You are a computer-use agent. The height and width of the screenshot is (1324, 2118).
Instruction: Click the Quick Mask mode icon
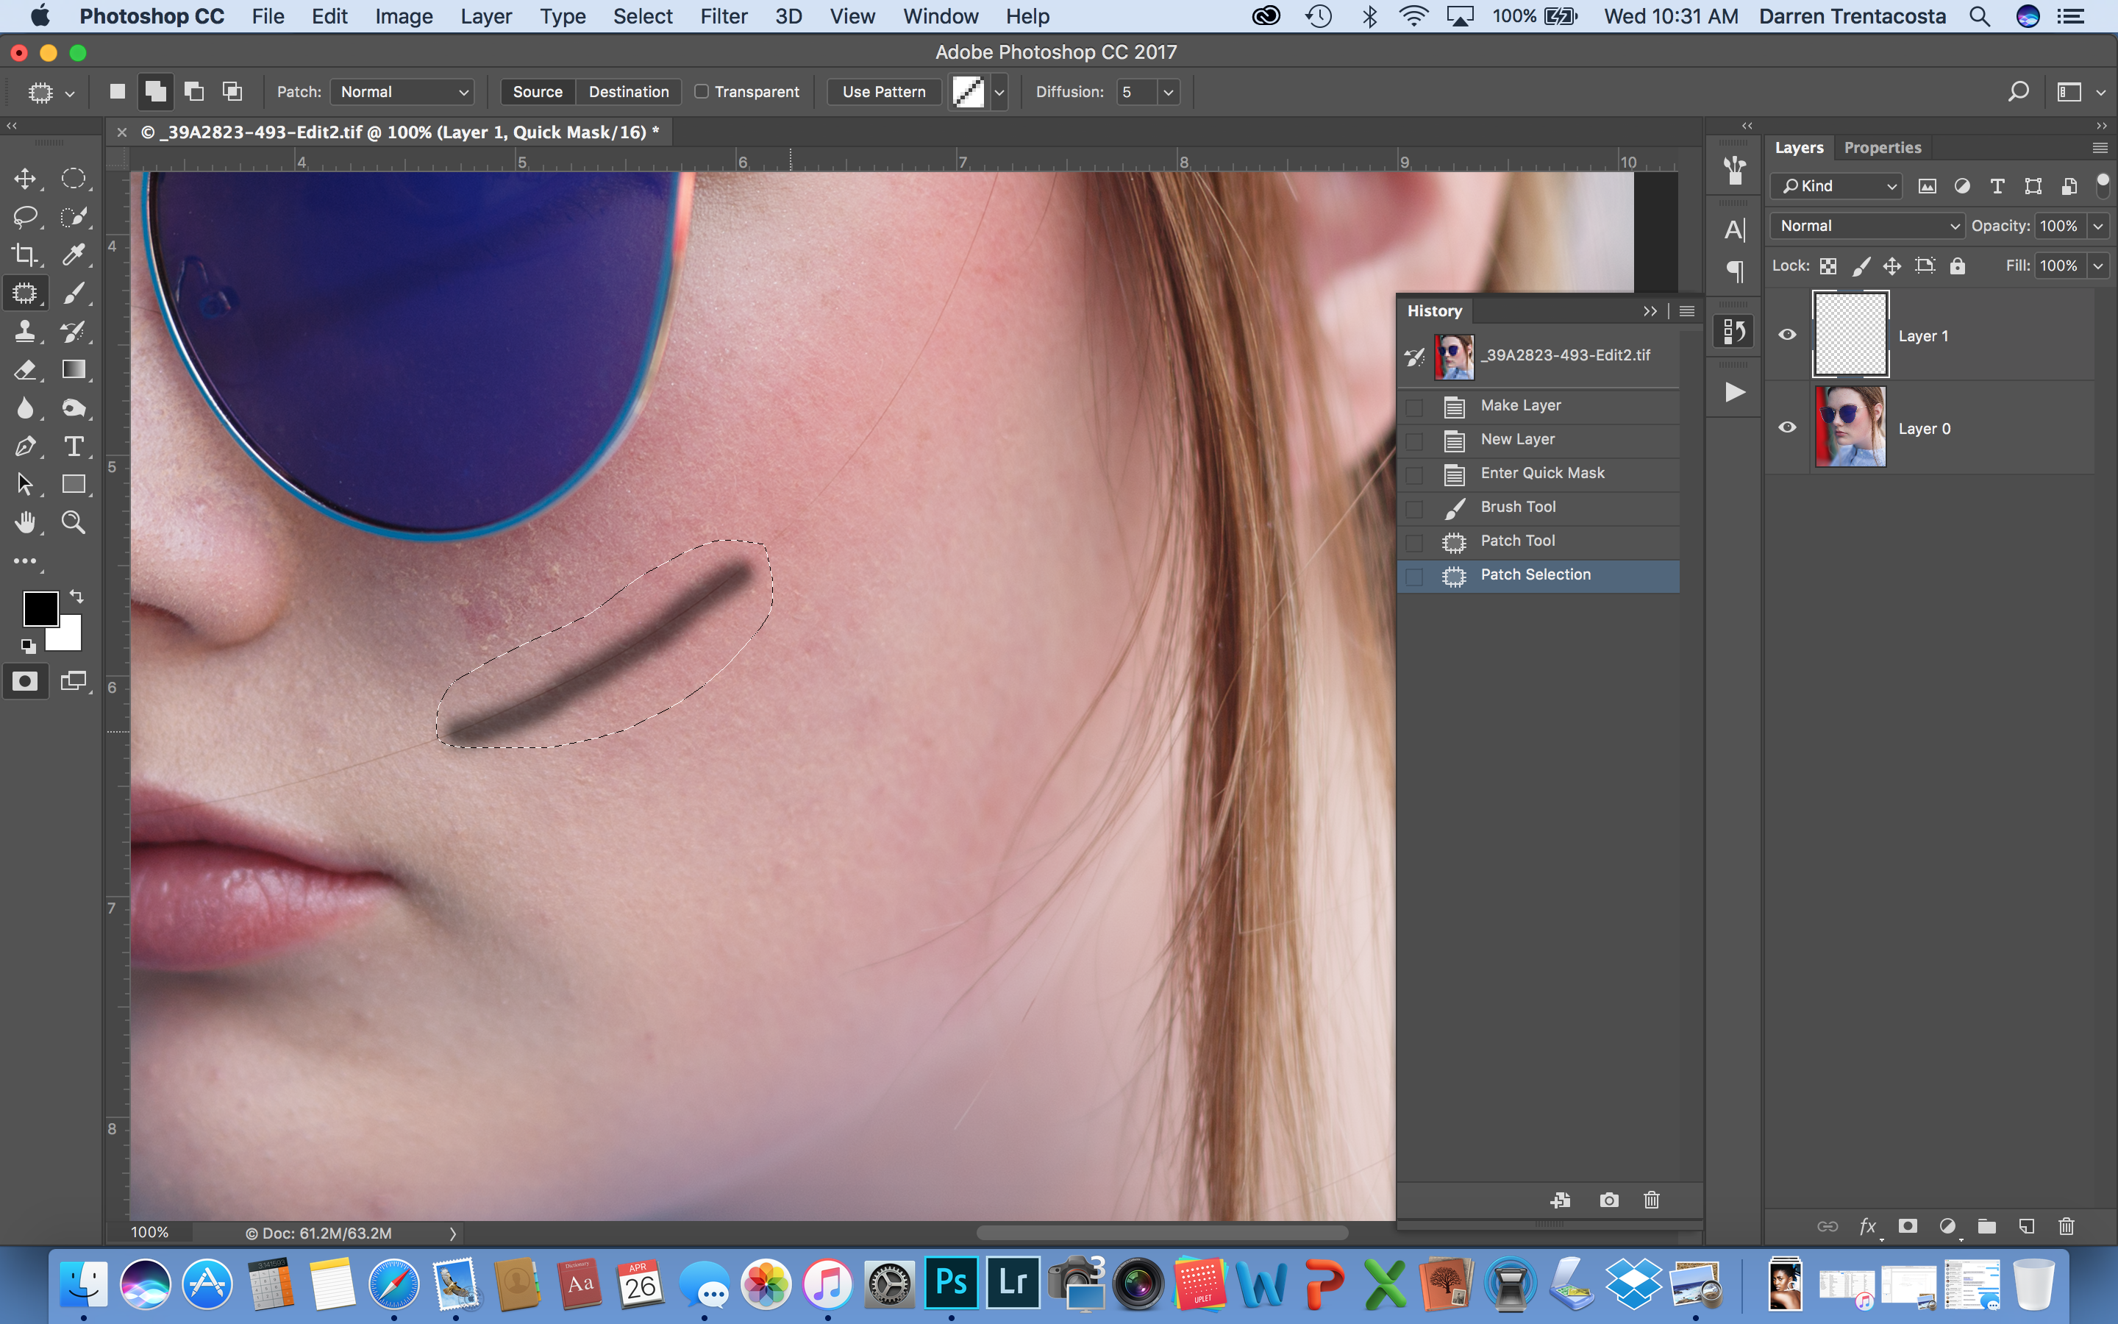tap(24, 681)
